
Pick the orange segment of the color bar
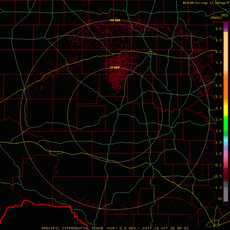(226, 88)
